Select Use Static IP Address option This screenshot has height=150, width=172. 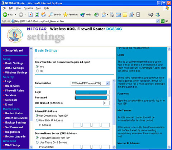[x=37, y=120]
